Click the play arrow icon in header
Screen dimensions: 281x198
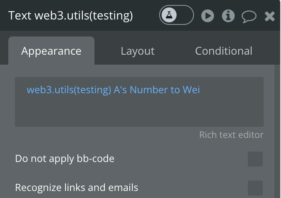208,16
